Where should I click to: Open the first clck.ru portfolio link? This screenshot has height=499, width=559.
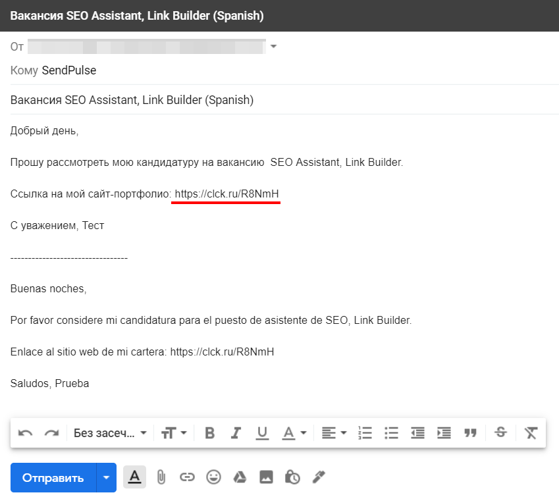pyautogui.click(x=226, y=194)
